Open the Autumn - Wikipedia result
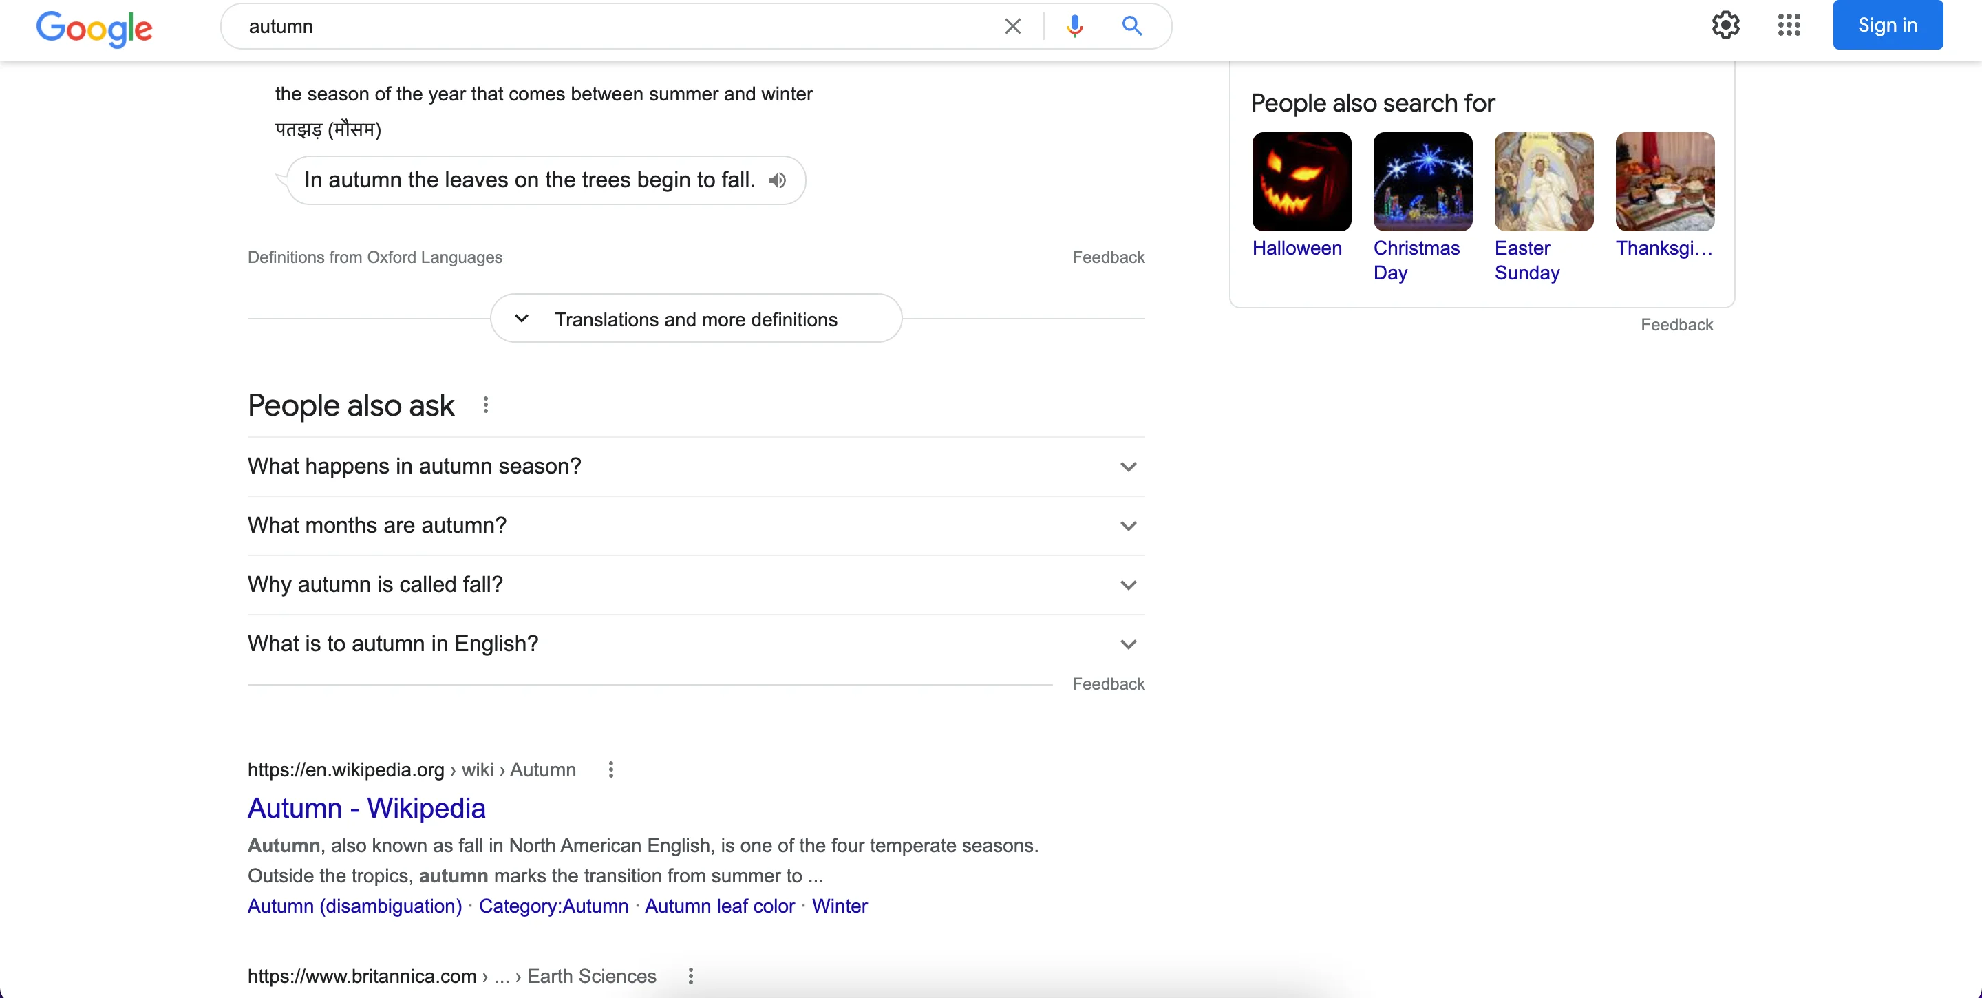 click(366, 808)
